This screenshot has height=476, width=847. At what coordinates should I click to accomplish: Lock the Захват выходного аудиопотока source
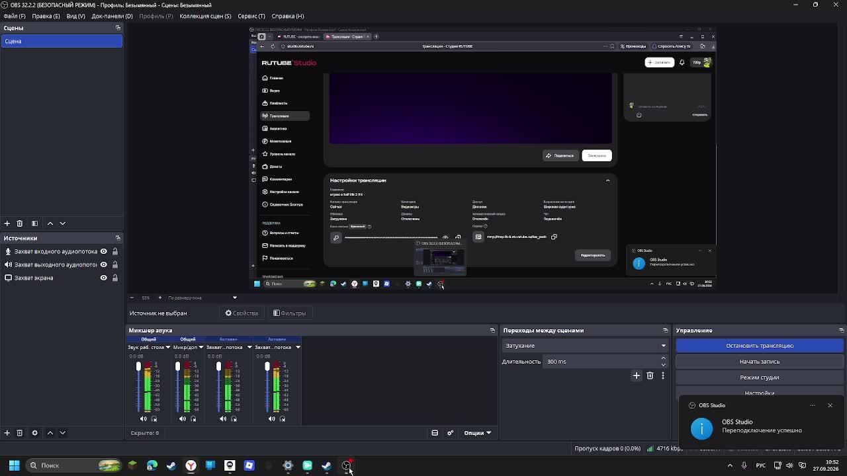pyautogui.click(x=114, y=264)
